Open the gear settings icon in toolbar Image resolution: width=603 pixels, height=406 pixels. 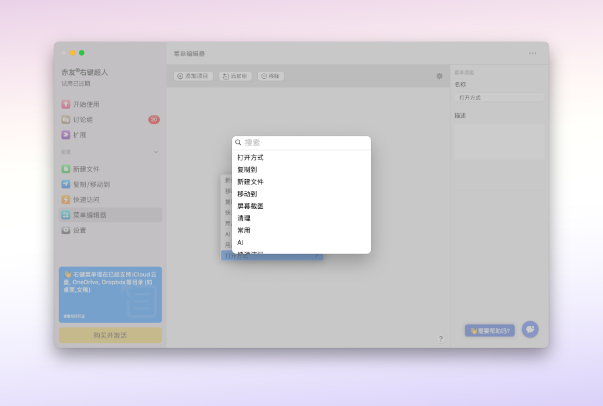pyautogui.click(x=439, y=76)
